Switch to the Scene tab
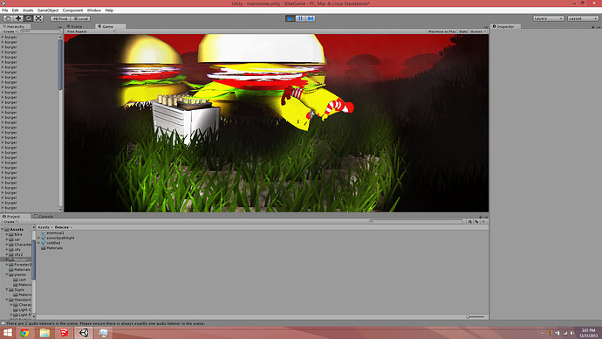602x339 pixels. (75, 26)
